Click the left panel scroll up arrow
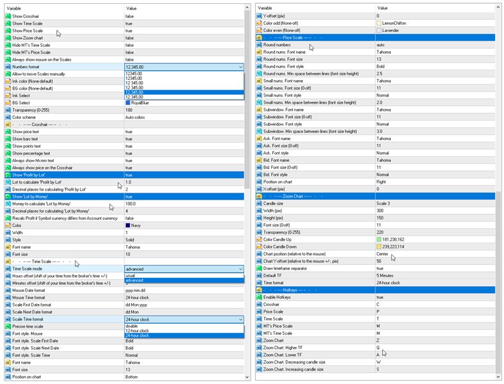 pos(247,8)
